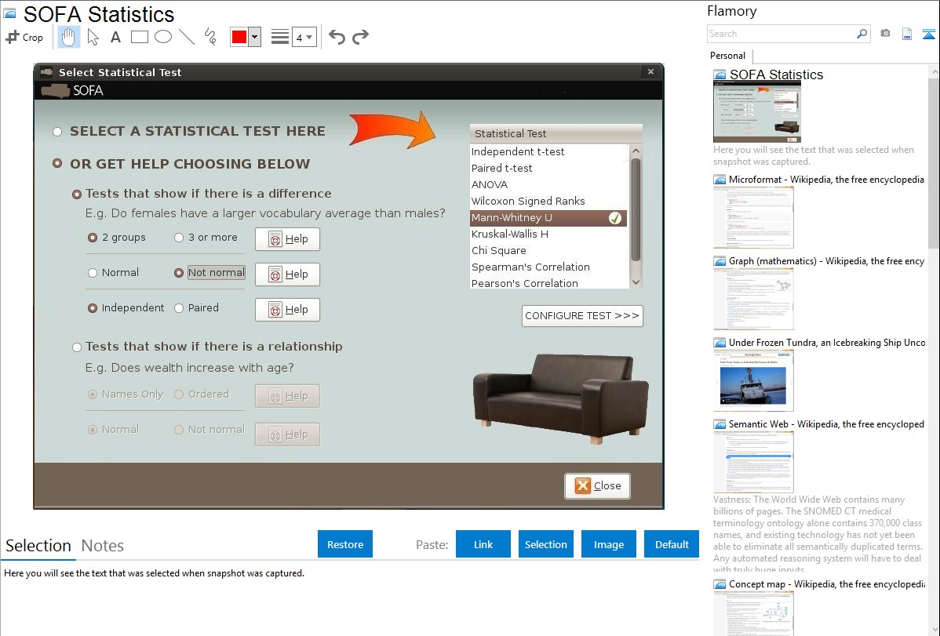The image size is (940, 636).
Task: Pick the ellipse shape tool
Action: click(x=163, y=37)
